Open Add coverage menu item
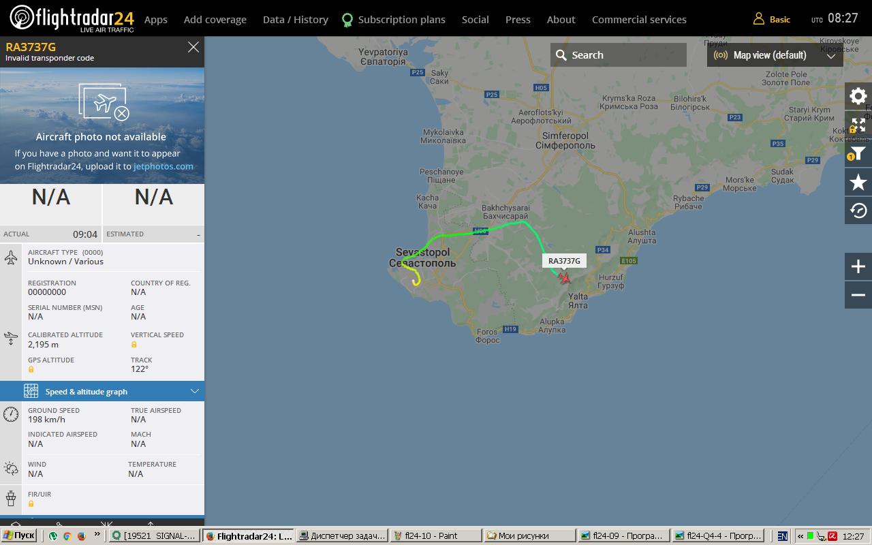Image resolution: width=872 pixels, height=545 pixels. pos(215,19)
